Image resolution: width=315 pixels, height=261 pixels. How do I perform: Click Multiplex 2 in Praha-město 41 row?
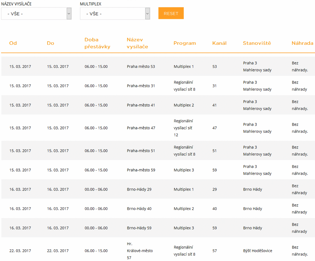pyautogui.click(x=184, y=105)
